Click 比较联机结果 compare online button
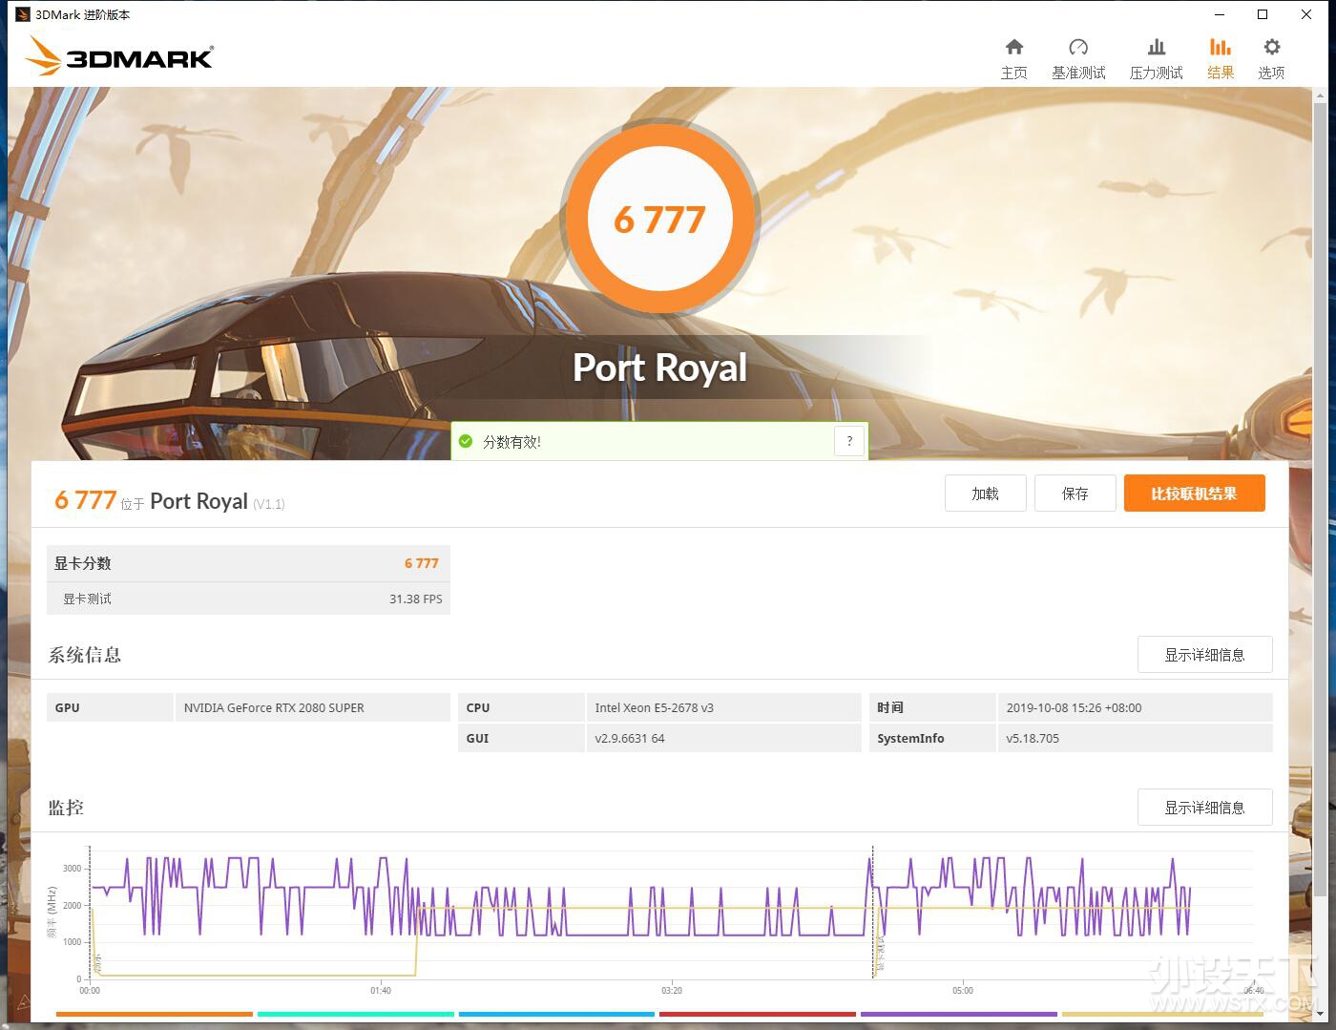 coord(1194,494)
